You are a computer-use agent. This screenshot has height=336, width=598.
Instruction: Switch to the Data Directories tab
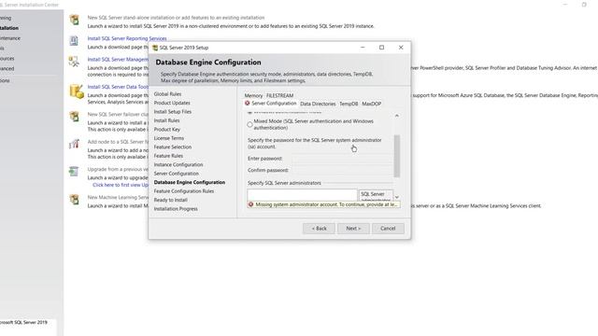[318, 104]
